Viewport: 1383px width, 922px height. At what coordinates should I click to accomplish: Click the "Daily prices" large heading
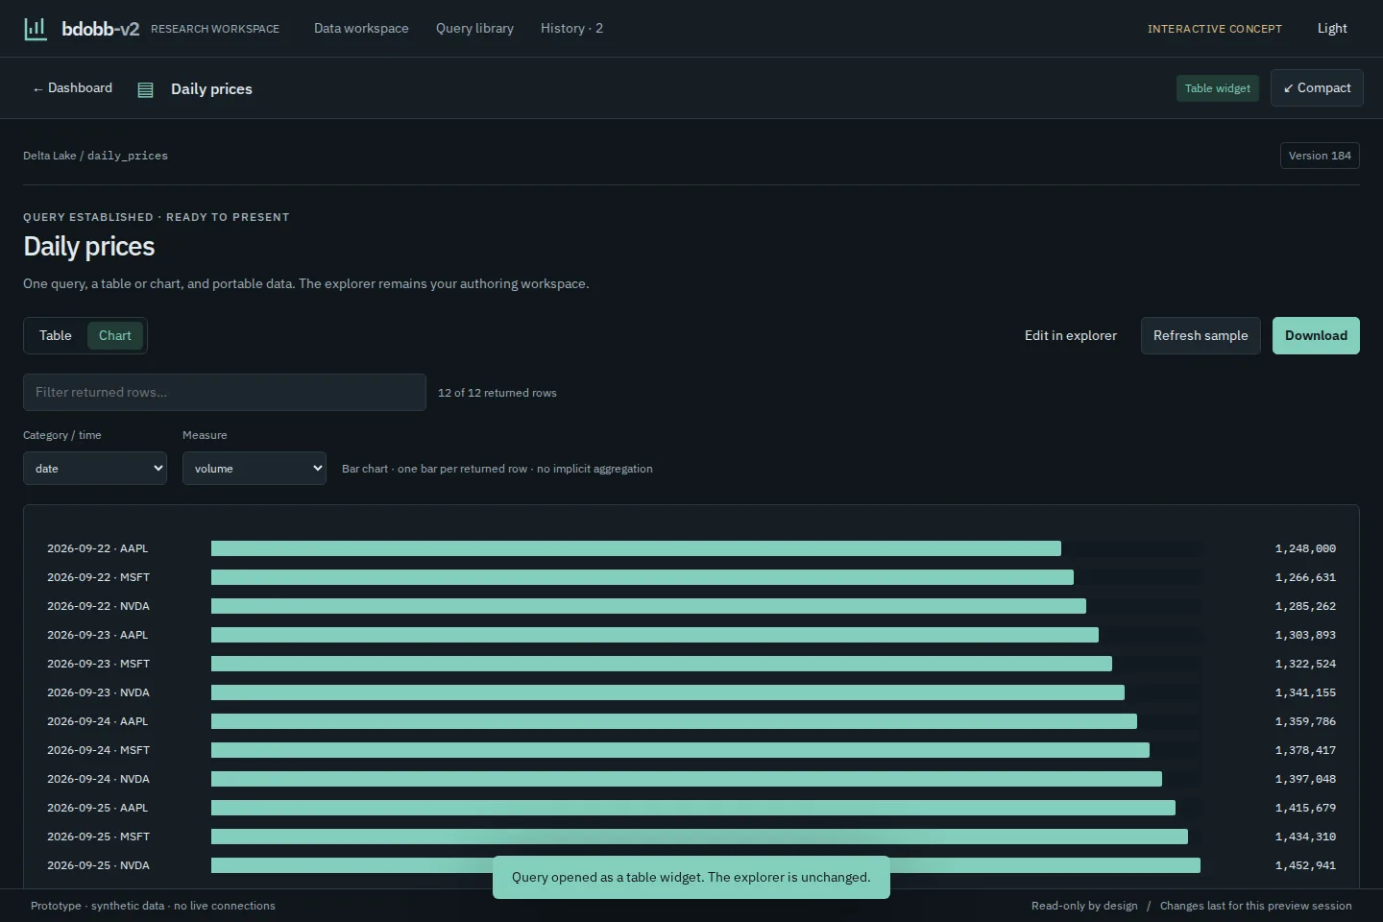(x=89, y=247)
